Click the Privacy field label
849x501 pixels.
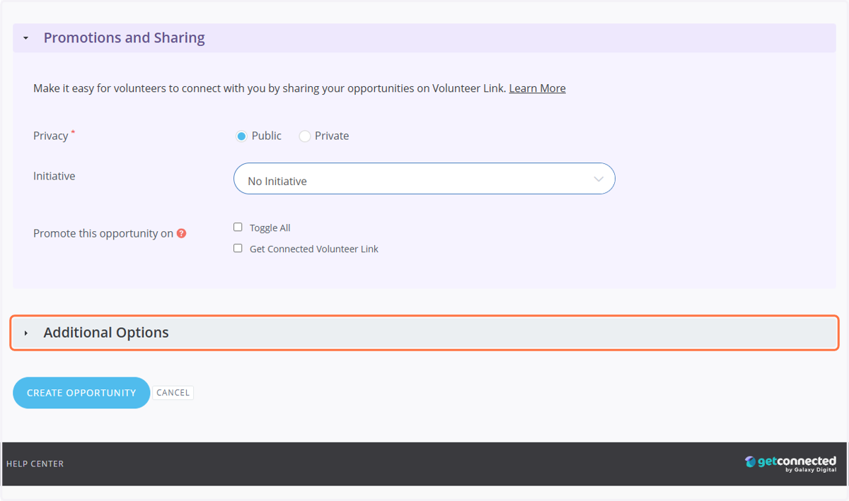(x=51, y=136)
